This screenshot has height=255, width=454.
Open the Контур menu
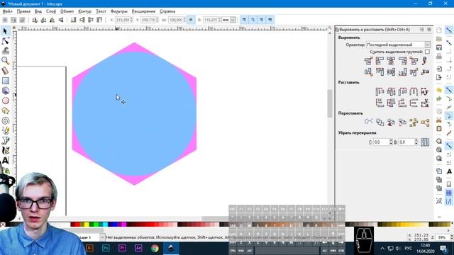coord(85,11)
